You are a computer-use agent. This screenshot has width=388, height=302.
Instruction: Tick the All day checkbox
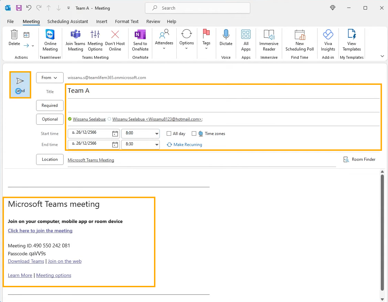coord(169,134)
